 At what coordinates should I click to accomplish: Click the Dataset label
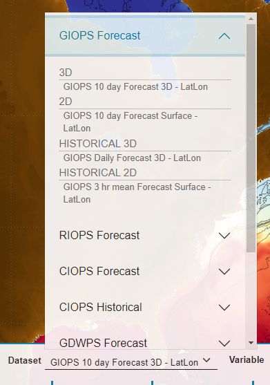[x=25, y=360]
